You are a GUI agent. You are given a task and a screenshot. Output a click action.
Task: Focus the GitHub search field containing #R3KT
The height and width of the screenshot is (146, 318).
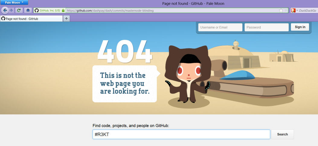(181, 134)
